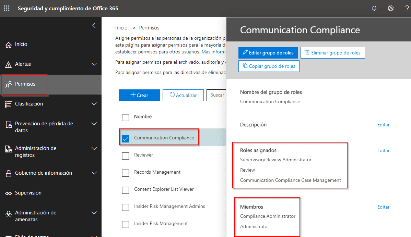Click Communication Compliance Case Management role
This screenshot has height=237, width=411.
click(x=291, y=180)
